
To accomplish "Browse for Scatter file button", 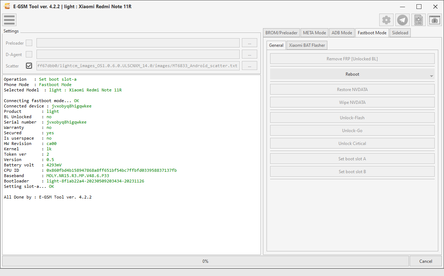I will (x=249, y=66).
